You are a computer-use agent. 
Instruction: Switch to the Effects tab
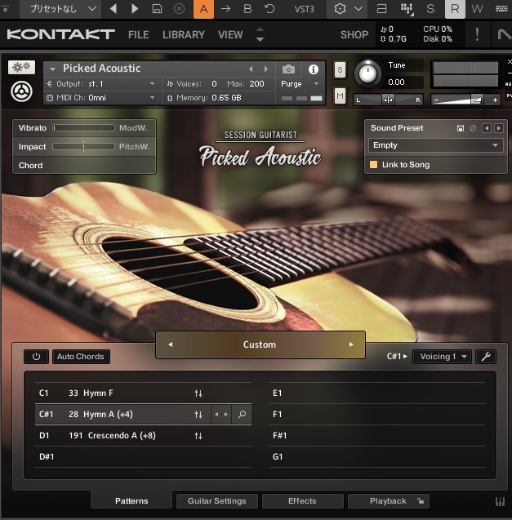(302, 500)
